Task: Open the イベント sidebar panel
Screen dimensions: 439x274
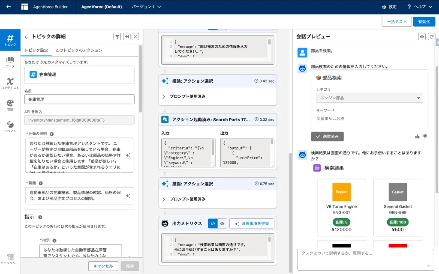Action: [10, 126]
